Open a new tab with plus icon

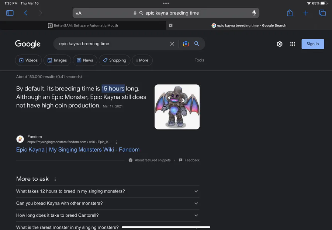(x=306, y=13)
